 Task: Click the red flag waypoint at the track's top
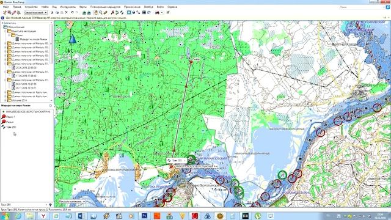tap(191, 61)
